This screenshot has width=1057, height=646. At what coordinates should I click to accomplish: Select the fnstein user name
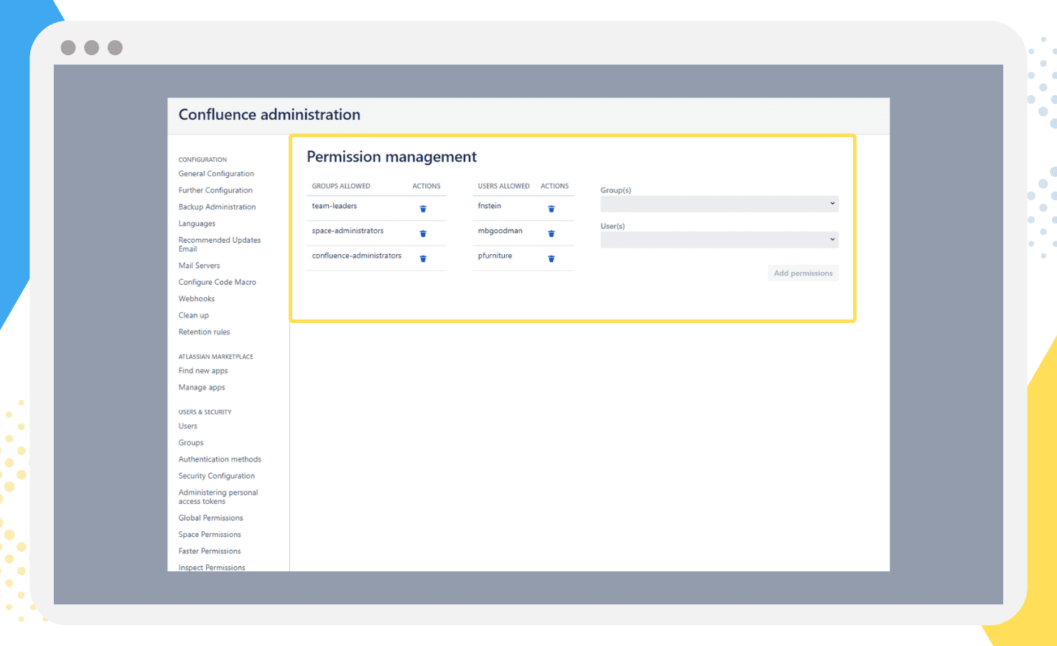pyautogui.click(x=490, y=206)
